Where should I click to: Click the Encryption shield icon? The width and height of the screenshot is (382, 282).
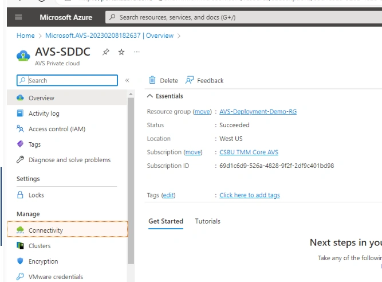click(x=20, y=261)
